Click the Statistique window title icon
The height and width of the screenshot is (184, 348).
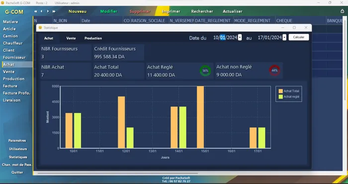[40, 27]
